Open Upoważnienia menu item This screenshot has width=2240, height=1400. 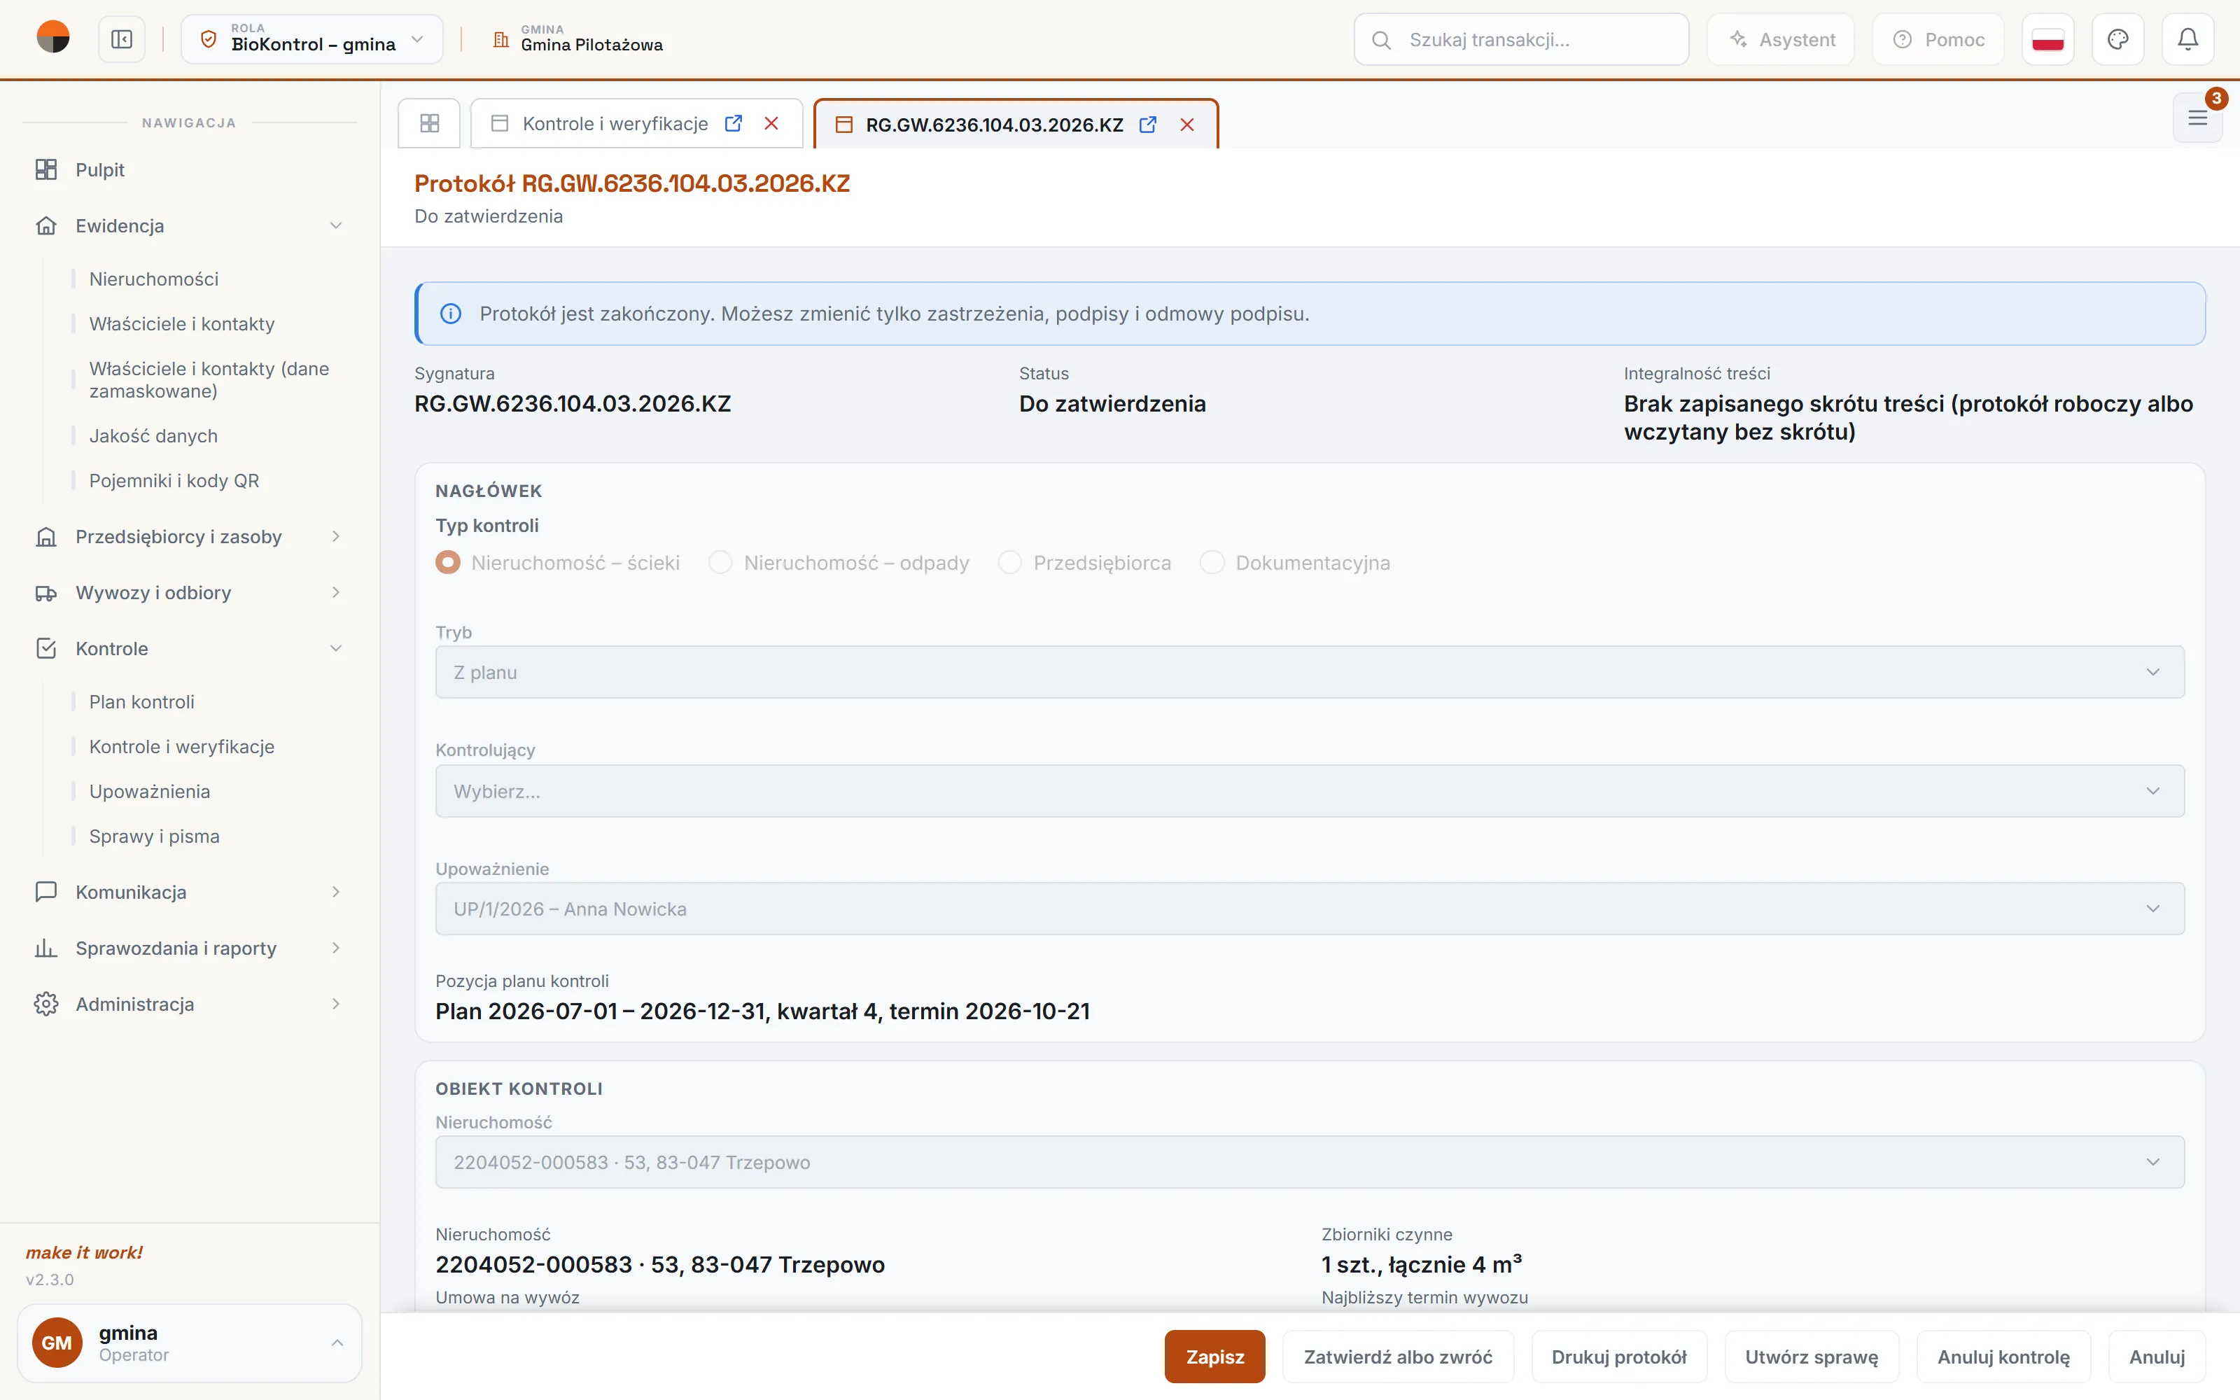point(150,792)
